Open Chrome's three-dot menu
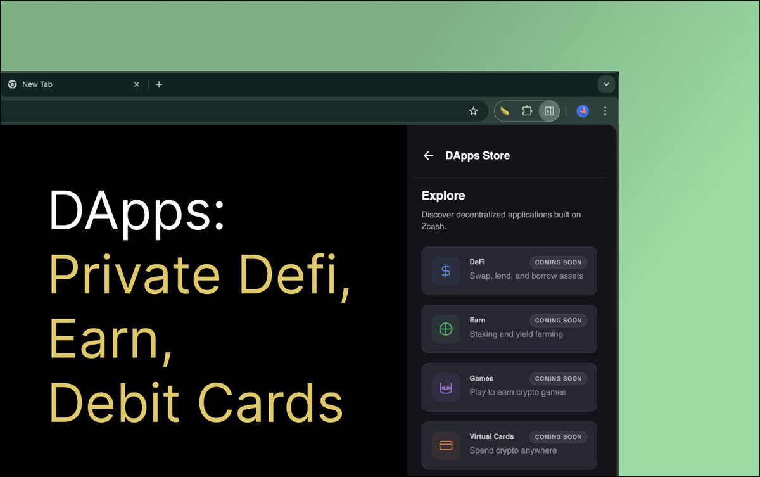 coord(605,111)
